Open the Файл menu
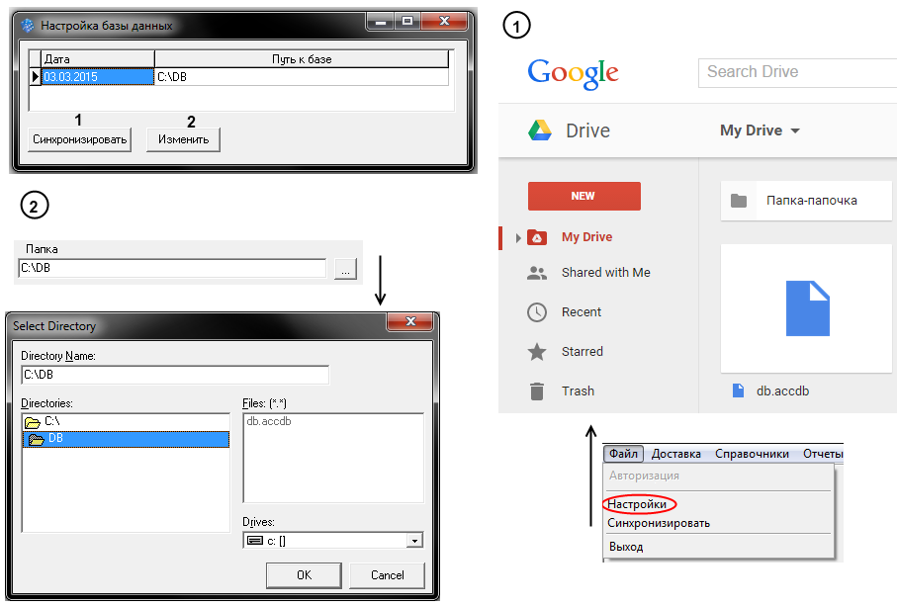The height and width of the screenshot is (607, 897). pyautogui.click(x=623, y=454)
